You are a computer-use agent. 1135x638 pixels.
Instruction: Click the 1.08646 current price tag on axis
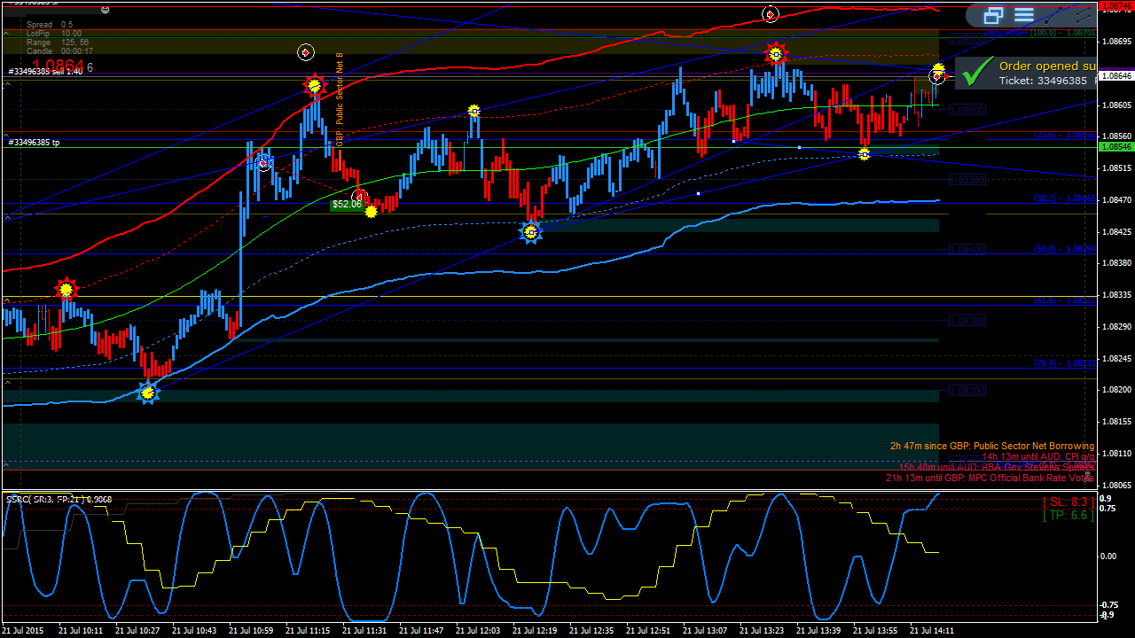coord(1115,76)
